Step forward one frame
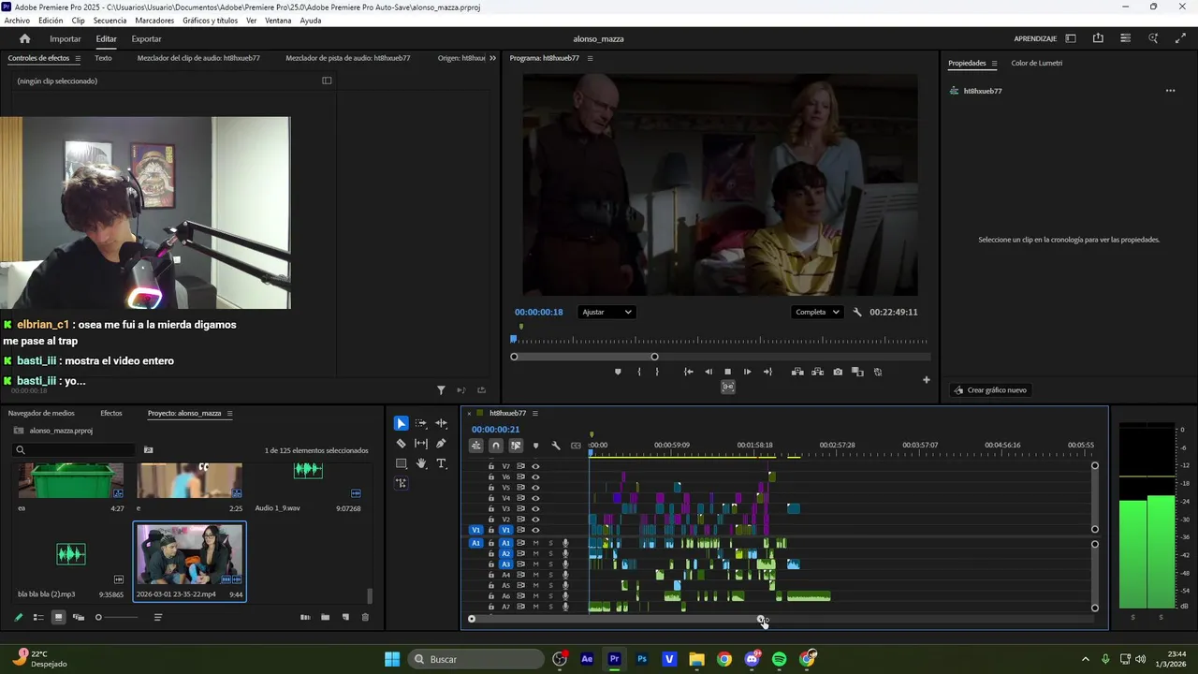The width and height of the screenshot is (1198, 674). (x=747, y=372)
